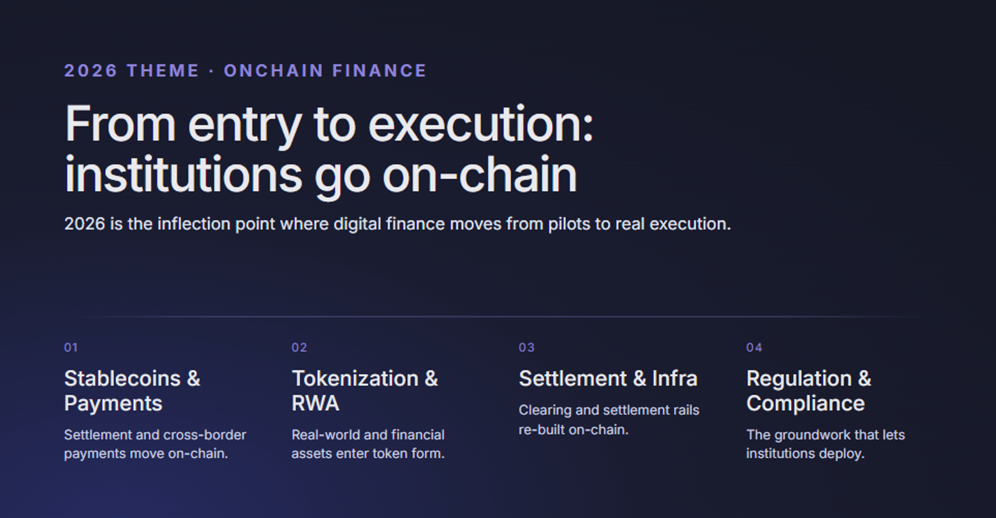Viewport: 996px width, 518px height.
Task: Click the number 04 marker
Action: click(x=754, y=347)
